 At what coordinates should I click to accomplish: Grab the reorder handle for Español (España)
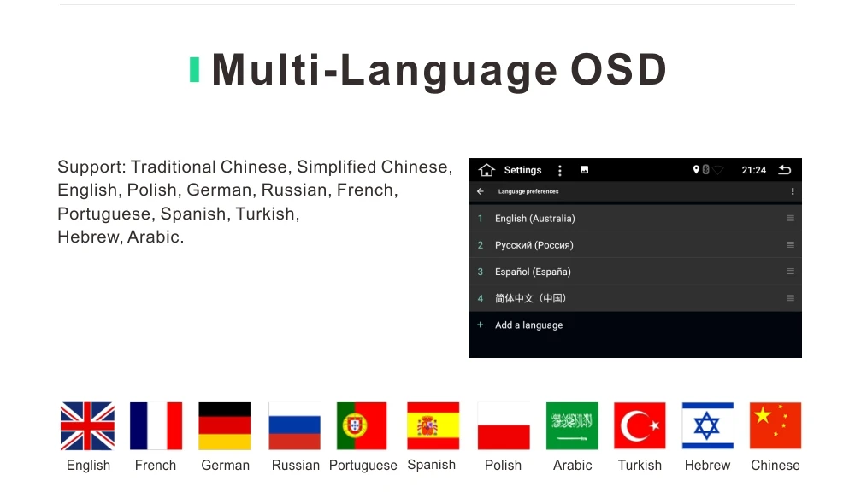790,272
